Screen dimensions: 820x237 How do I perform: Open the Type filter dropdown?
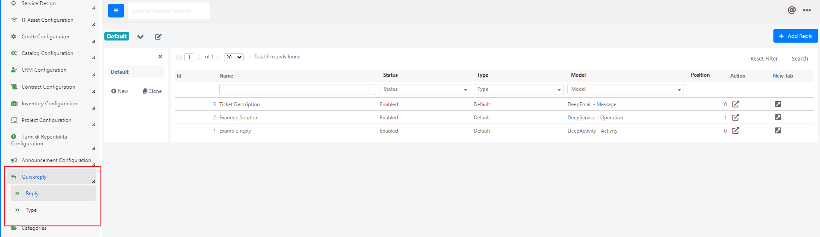[x=519, y=90]
